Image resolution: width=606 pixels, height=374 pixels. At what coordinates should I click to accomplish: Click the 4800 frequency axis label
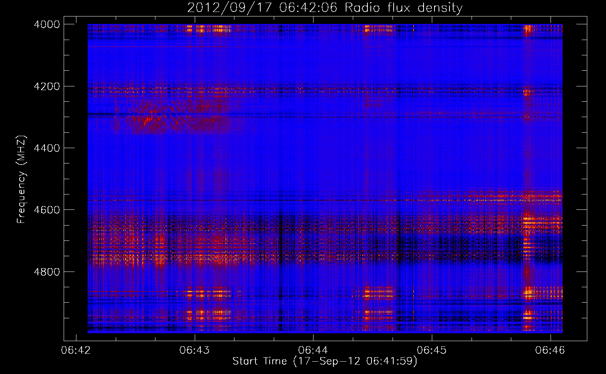pos(47,272)
